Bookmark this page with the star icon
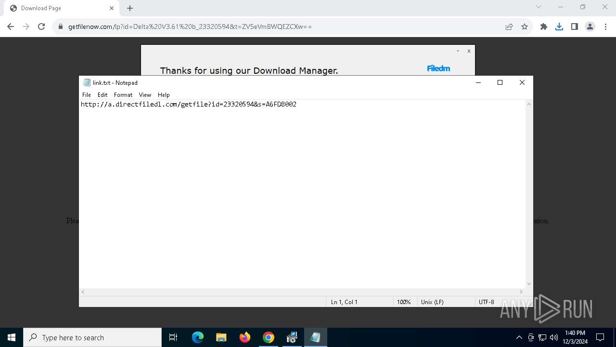The image size is (616, 347). point(525,27)
